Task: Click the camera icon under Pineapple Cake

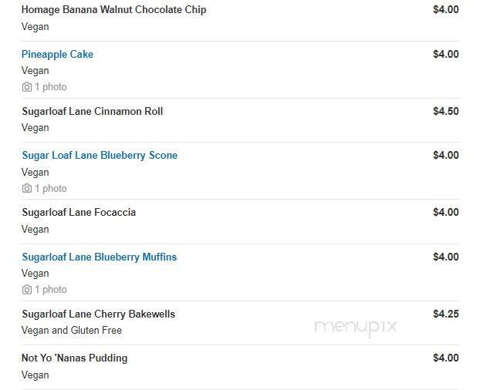Action: 27,87
